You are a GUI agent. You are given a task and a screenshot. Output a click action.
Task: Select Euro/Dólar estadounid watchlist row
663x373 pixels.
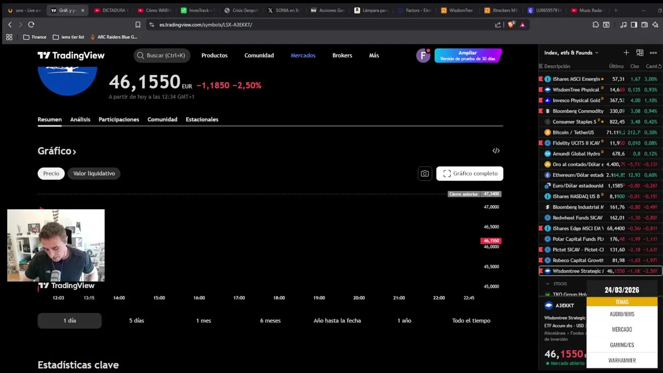pyautogui.click(x=601, y=185)
